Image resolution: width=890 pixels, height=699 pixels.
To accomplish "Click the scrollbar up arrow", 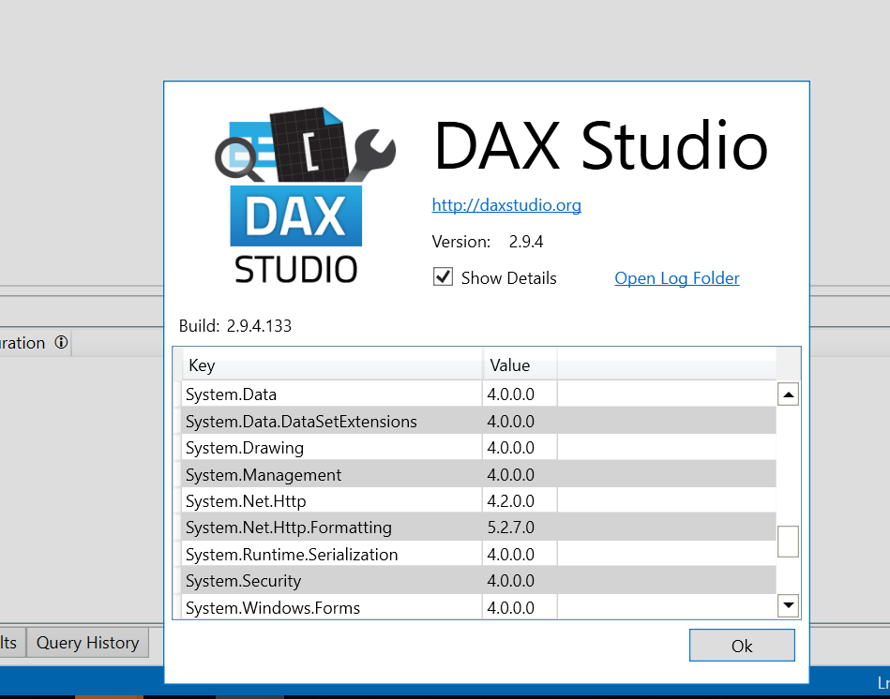I will click(788, 393).
